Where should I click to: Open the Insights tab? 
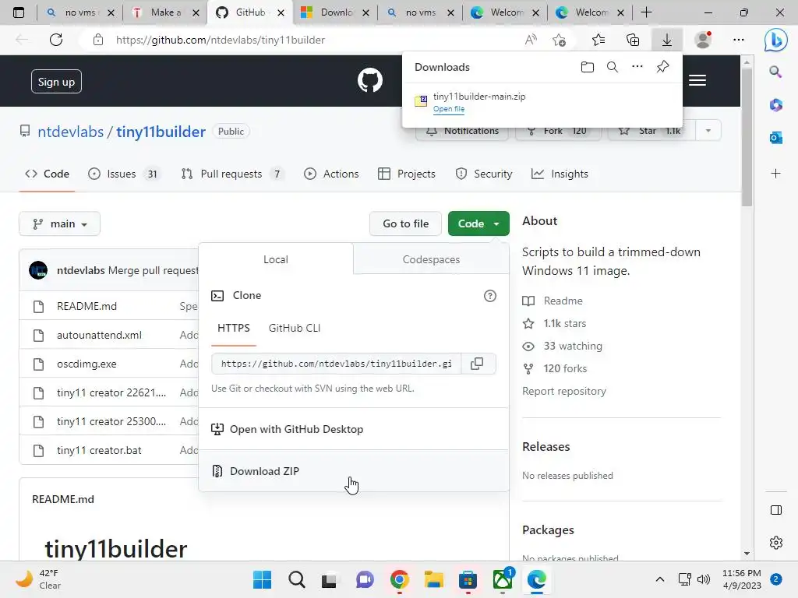pos(560,174)
